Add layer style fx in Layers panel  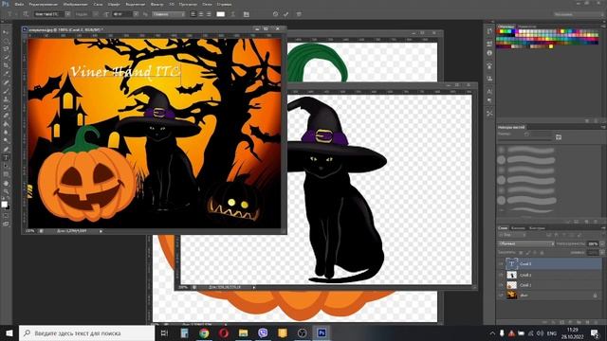coord(553,322)
